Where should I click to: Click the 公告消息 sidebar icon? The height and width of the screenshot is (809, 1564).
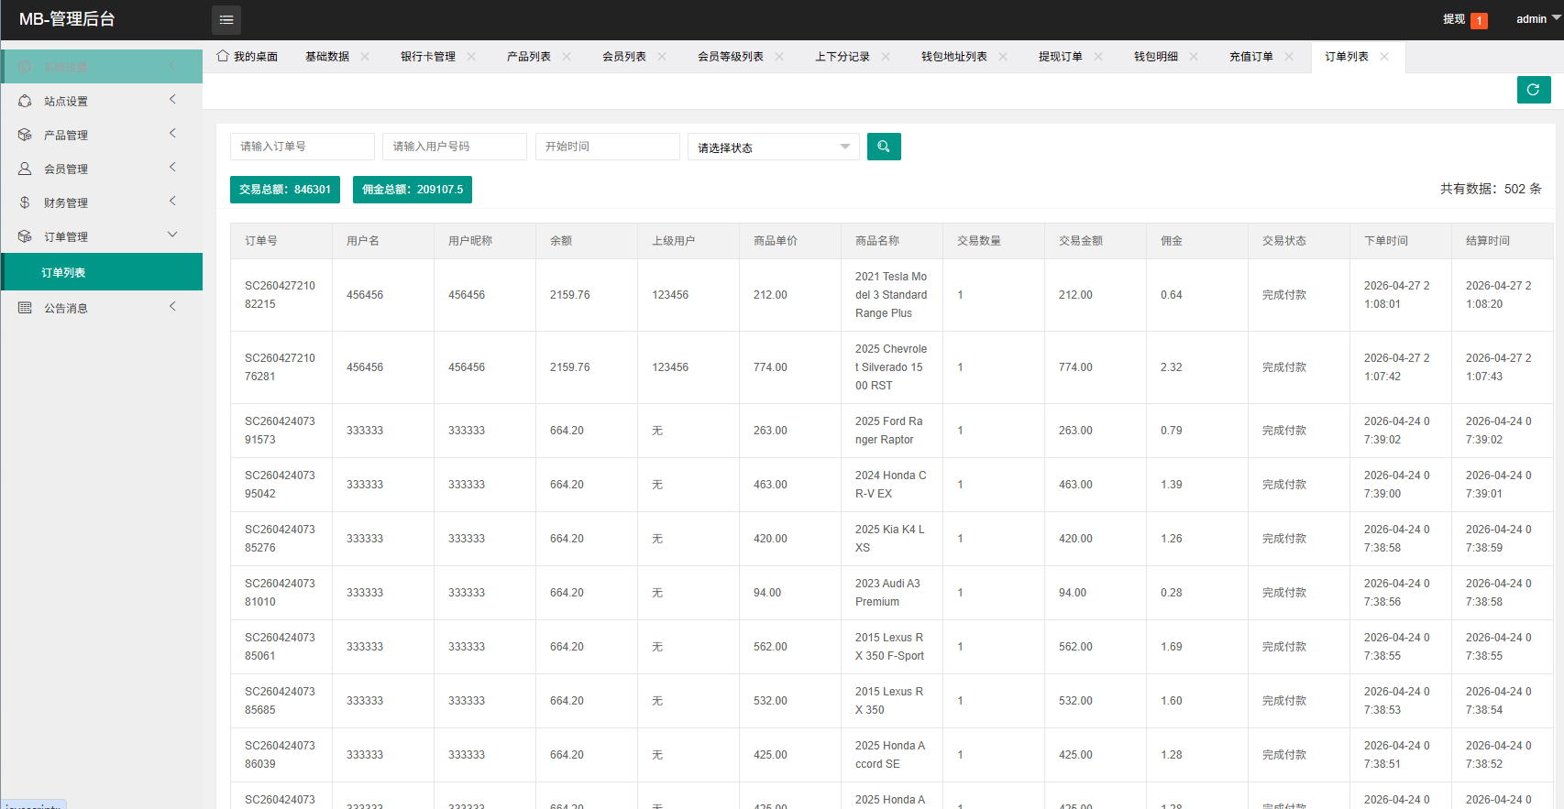pos(25,308)
